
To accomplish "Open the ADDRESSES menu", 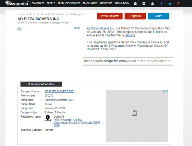I will click(x=106, y=3).
